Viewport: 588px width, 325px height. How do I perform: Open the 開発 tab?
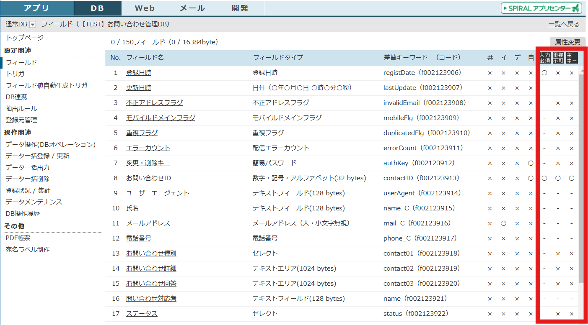click(240, 8)
